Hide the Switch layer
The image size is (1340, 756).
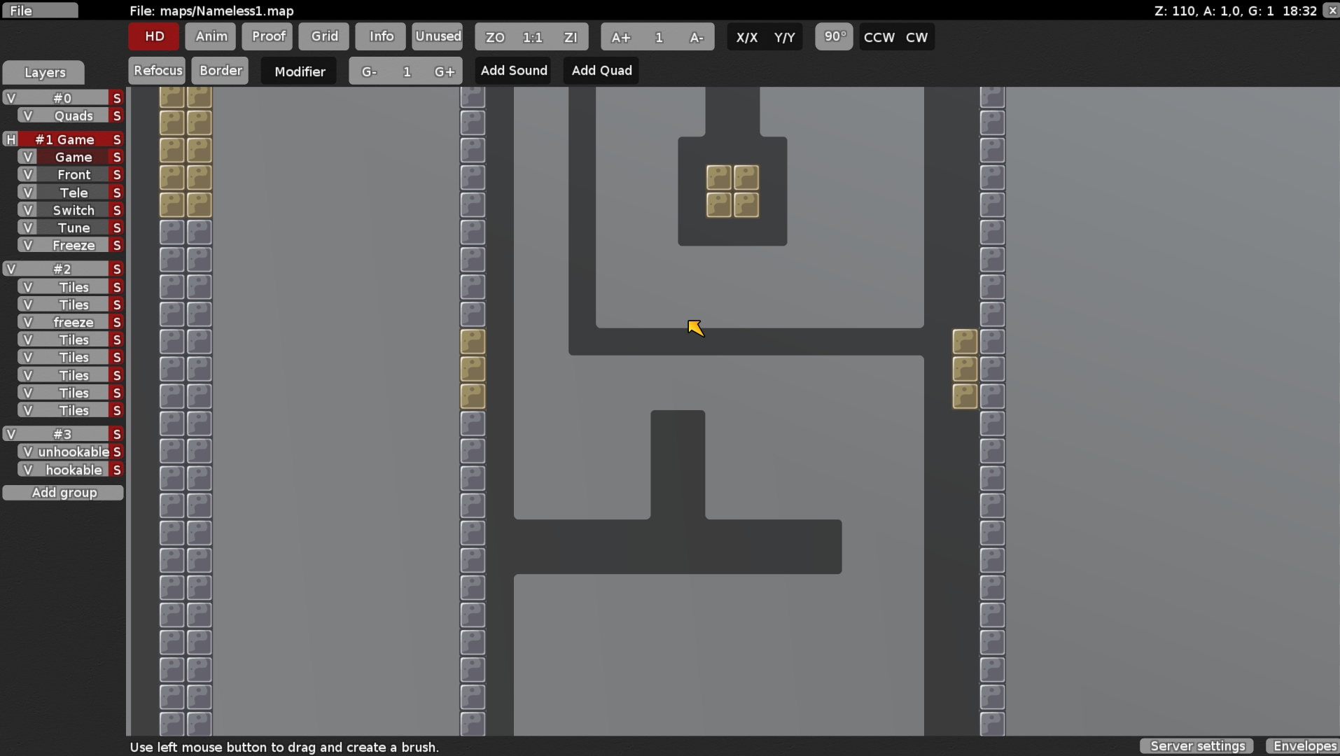[27, 210]
